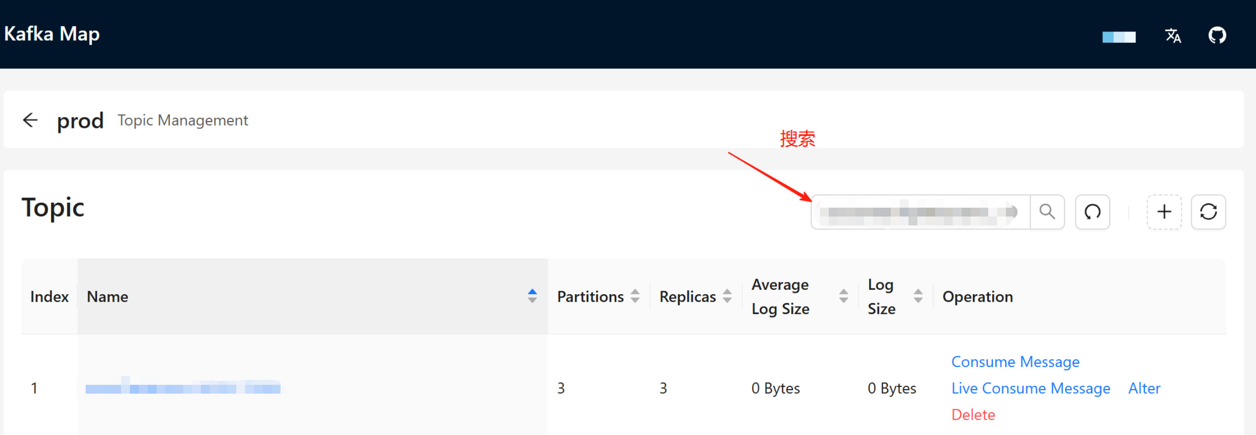Click into the topic search input field

tap(921, 212)
